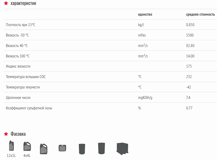Screen dimensions: 217x160
Task: Click the 0.77 sulfated ash value
Action: [x=189, y=108]
